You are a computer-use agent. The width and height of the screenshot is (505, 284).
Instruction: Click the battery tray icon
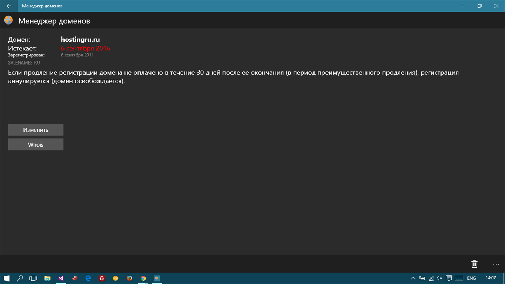point(422,278)
